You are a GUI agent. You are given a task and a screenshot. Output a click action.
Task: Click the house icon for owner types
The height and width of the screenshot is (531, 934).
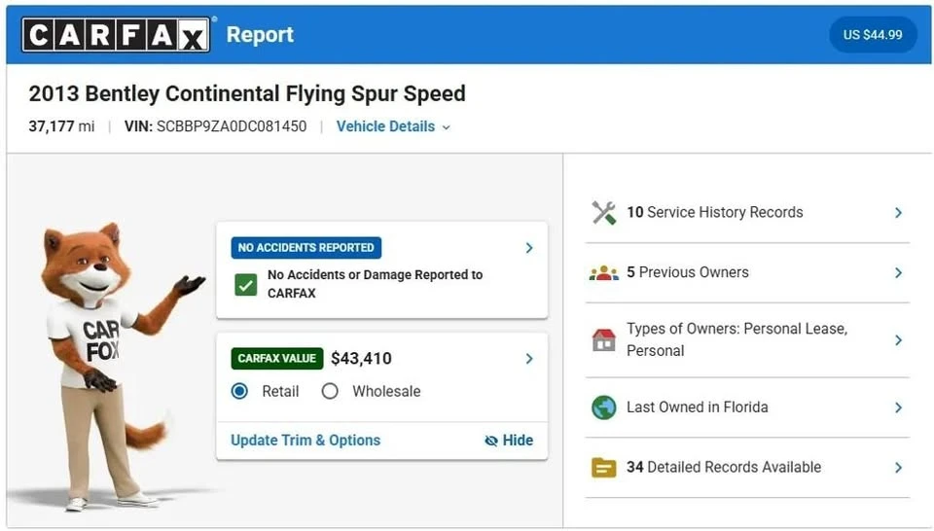(x=603, y=340)
